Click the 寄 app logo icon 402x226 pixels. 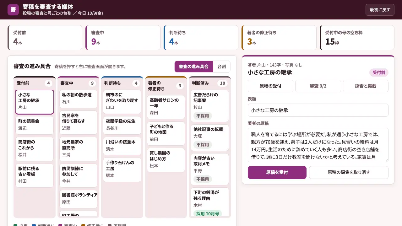tap(13, 10)
